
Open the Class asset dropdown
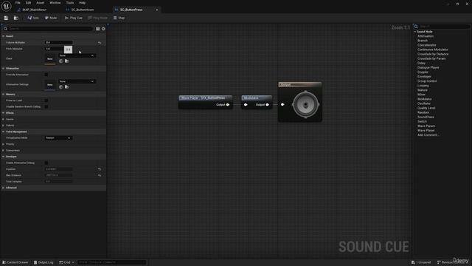click(x=77, y=56)
